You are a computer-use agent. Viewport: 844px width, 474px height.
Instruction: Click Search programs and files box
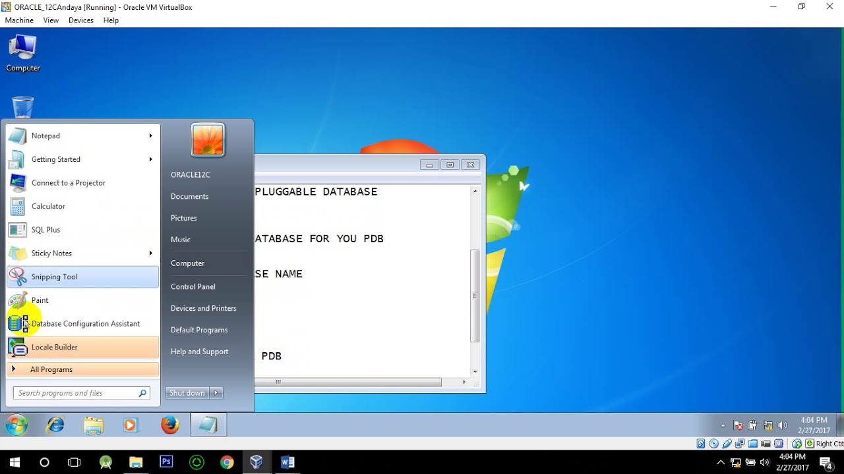pos(82,393)
